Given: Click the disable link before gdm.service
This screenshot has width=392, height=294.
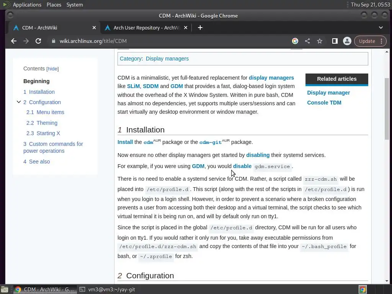Looking at the screenshot, I should point(242,166).
